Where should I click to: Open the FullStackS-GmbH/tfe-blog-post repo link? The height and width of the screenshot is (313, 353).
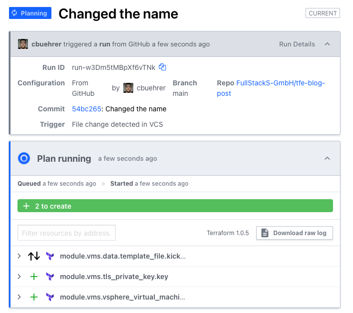[x=271, y=88]
